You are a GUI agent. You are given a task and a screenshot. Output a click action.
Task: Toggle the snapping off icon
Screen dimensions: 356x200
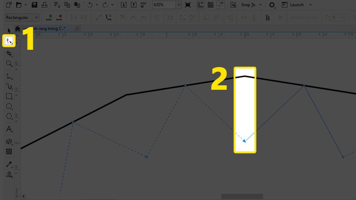[x=233, y=5]
